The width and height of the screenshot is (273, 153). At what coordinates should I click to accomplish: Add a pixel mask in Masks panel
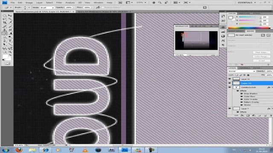(x=263, y=35)
